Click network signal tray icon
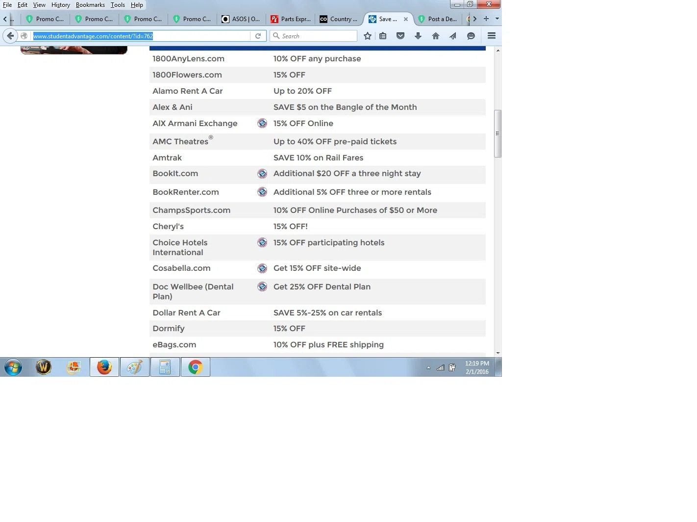 pyautogui.click(x=441, y=367)
